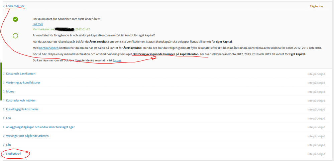Expand the Kassa och bankkonton section

pos(21,73)
